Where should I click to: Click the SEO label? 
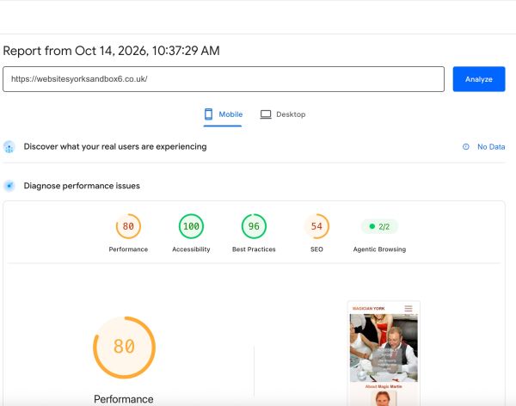pyautogui.click(x=316, y=249)
